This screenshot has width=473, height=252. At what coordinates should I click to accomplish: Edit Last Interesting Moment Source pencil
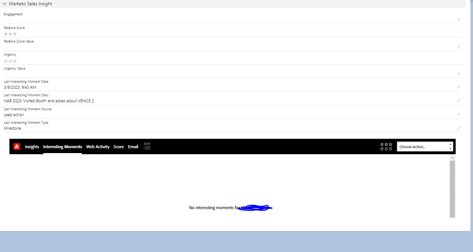(459, 114)
